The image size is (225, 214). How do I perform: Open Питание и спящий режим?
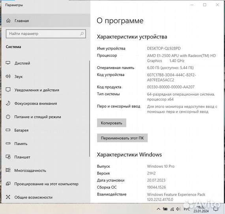coord(46,117)
